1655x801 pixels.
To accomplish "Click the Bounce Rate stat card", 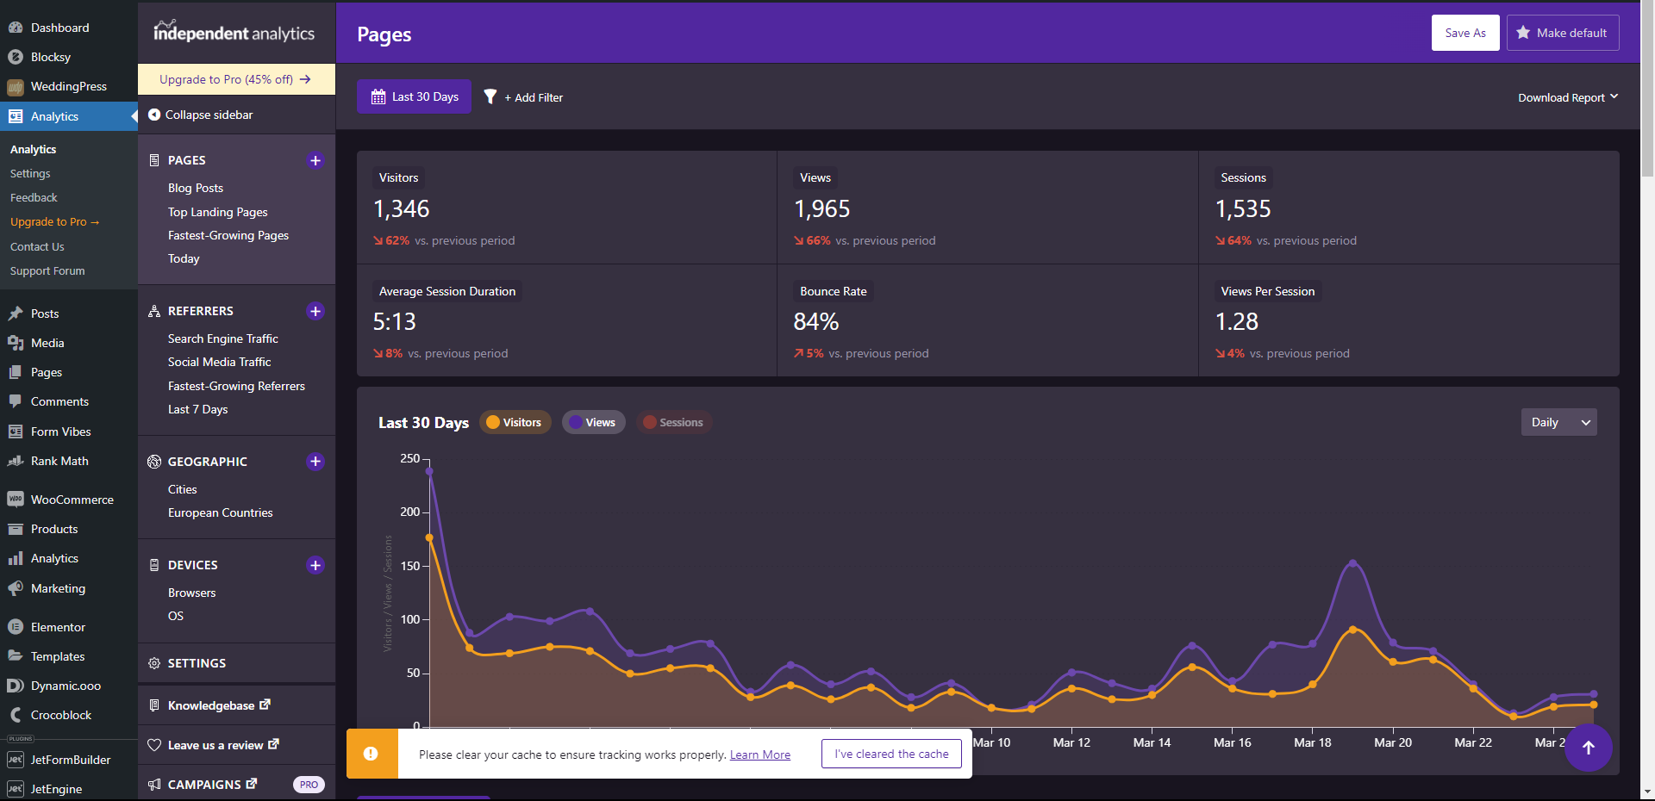I will tap(987, 320).
